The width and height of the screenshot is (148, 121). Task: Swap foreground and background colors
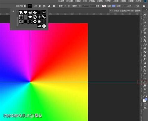(x=144, y=96)
